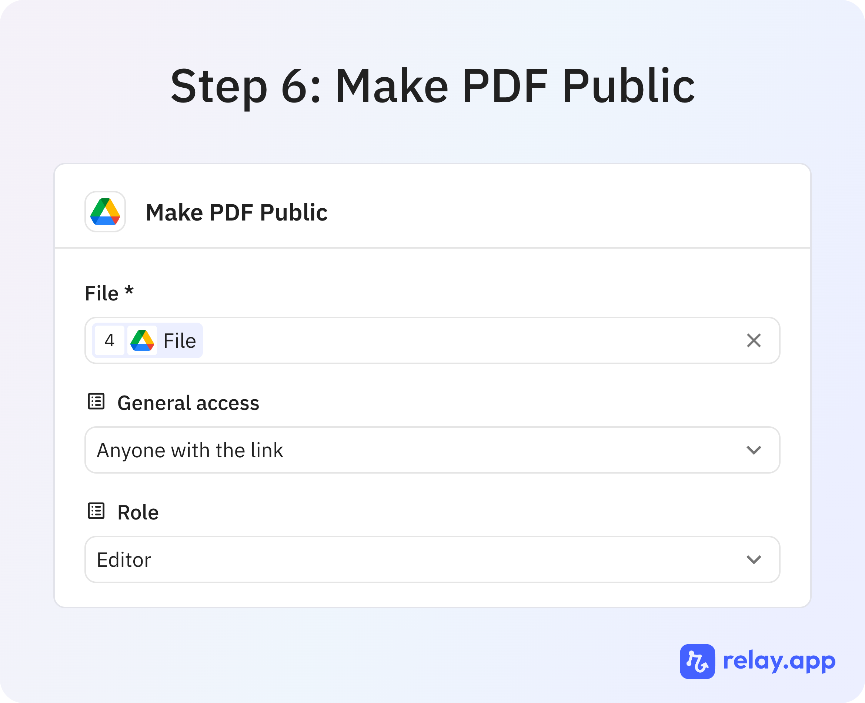Click the Google Drive icon beside Make PDF Public

[105, 211]
